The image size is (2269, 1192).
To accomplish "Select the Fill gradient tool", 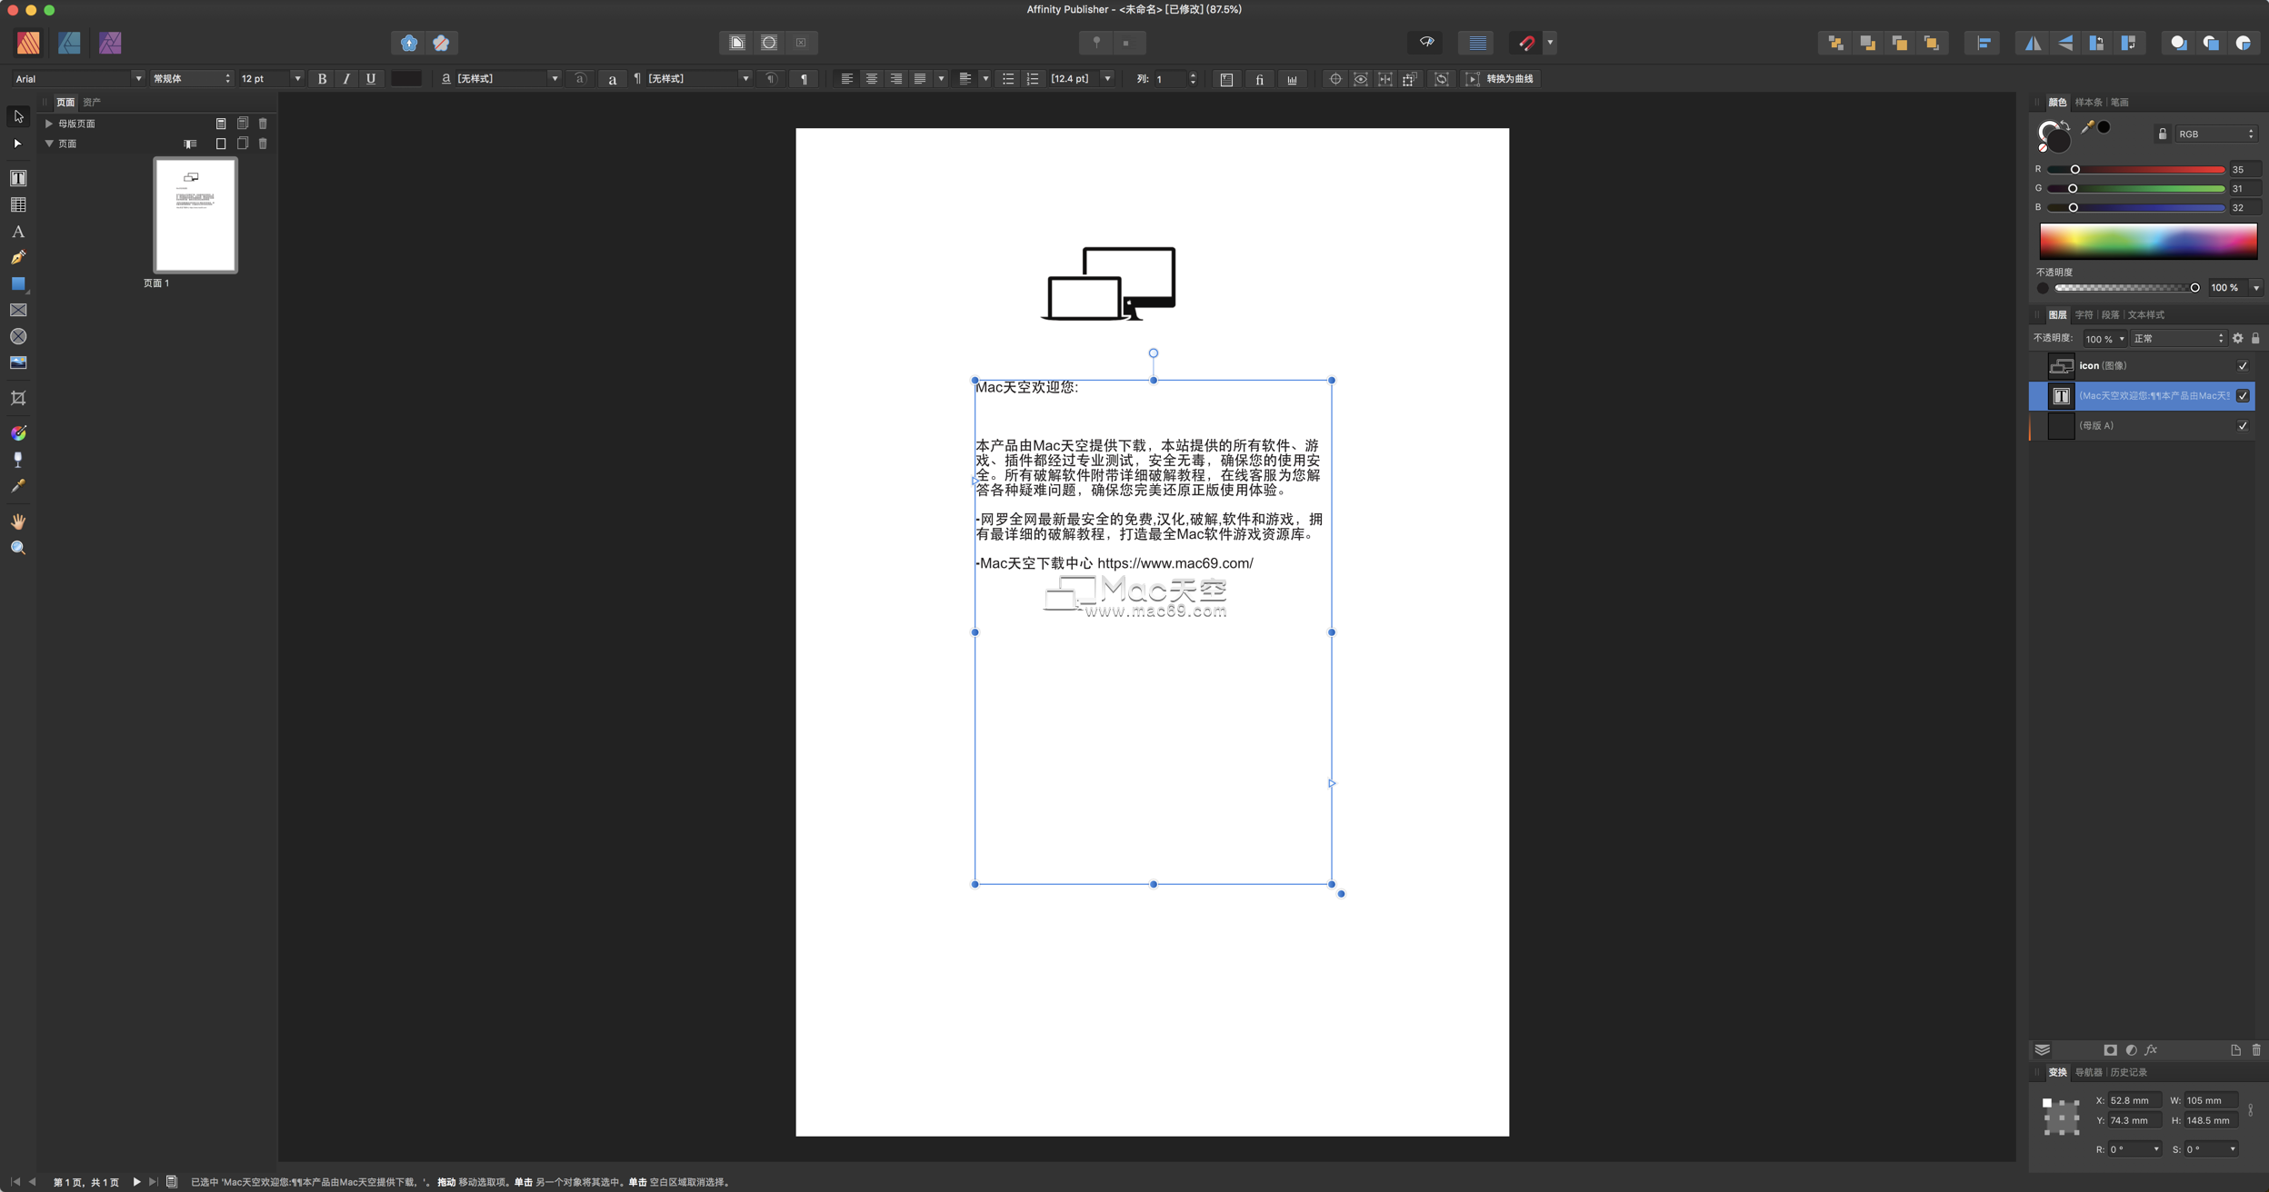I will [18, 433].
